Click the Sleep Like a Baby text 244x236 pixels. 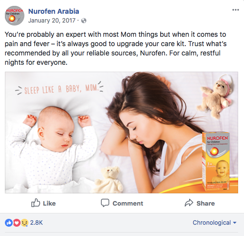(x=59, y=89)
